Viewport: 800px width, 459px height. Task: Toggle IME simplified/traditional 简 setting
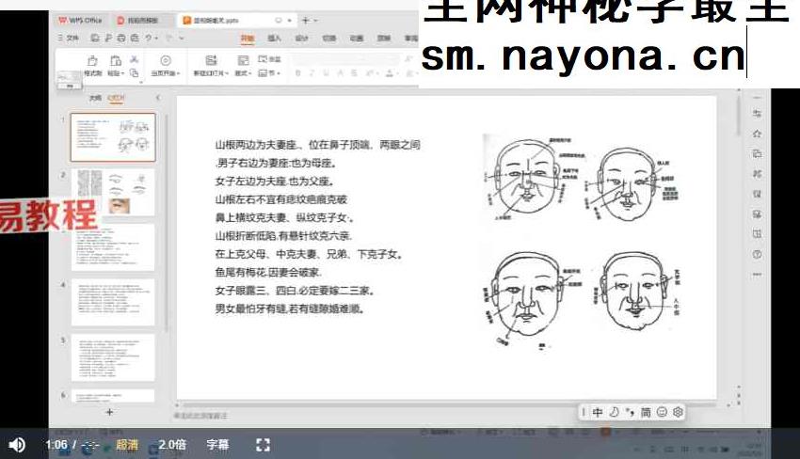[646, 412]
